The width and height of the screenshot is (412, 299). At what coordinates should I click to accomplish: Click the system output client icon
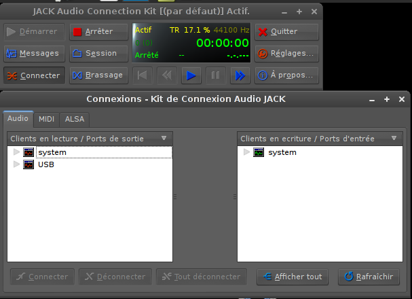click(x=29, y=152)
